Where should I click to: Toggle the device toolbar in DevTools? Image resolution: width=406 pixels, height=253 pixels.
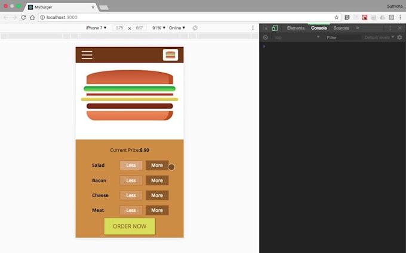(275, 28)
